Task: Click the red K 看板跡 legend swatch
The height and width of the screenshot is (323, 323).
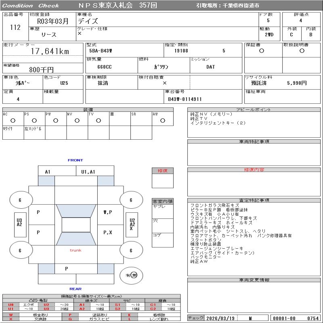Action: tap(129, 315)
